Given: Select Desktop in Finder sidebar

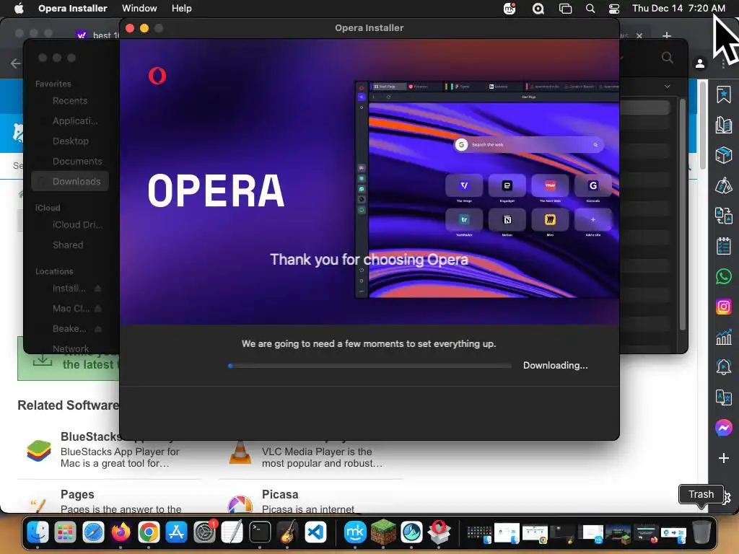Looking at the screenshot, I should pyautogui.click(x=71, y=141).
